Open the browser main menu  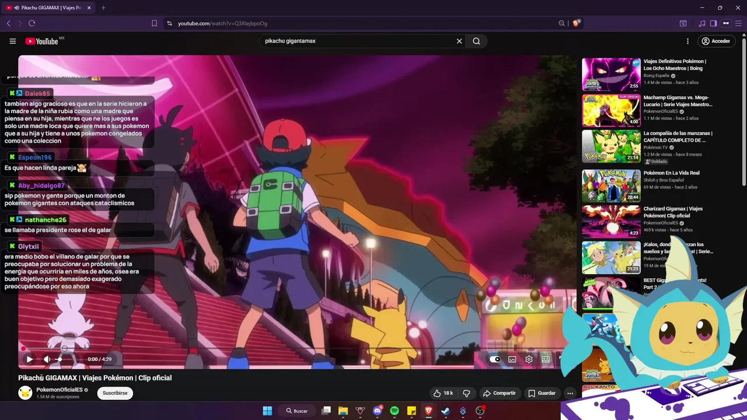(x=739, y=23)
